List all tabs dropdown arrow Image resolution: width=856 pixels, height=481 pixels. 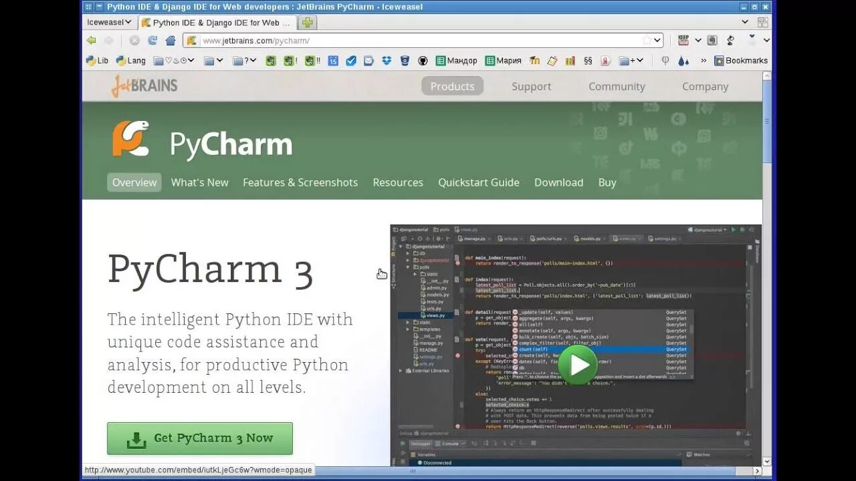tap(745, 22)
